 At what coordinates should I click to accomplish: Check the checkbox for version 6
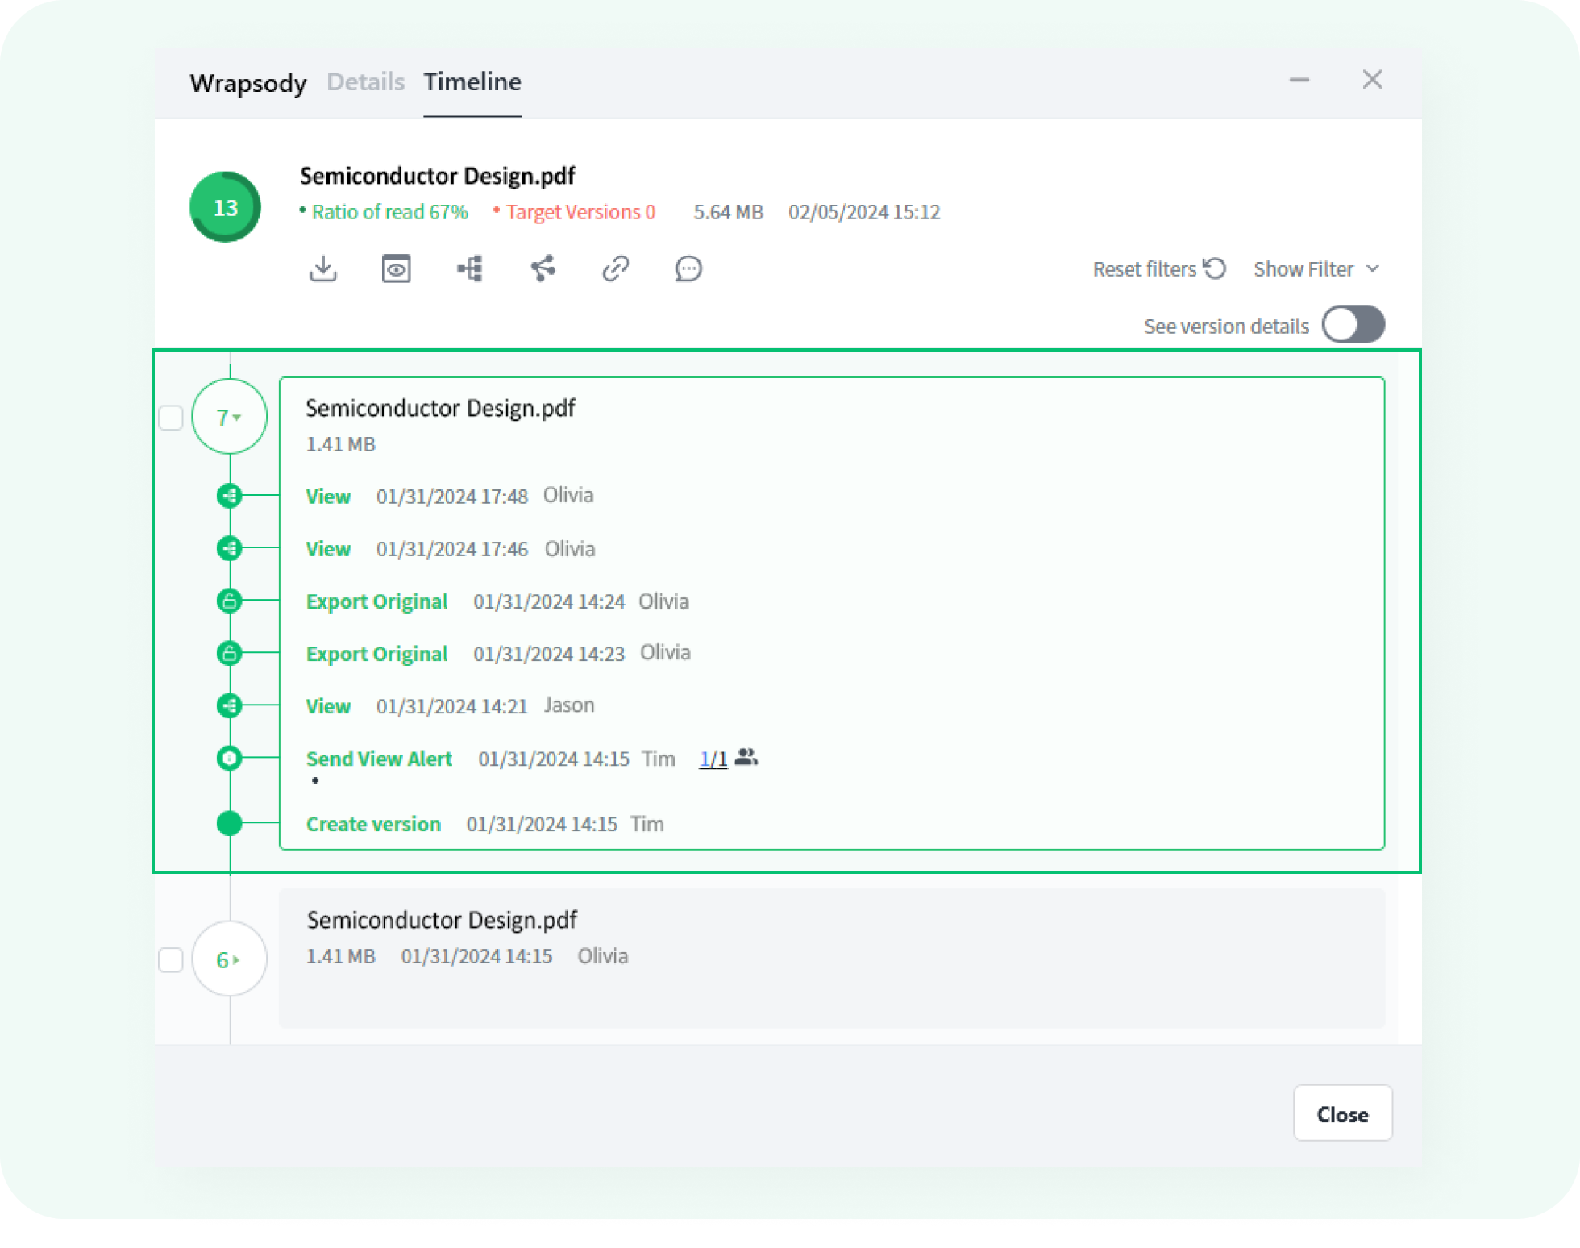point(171,960)
